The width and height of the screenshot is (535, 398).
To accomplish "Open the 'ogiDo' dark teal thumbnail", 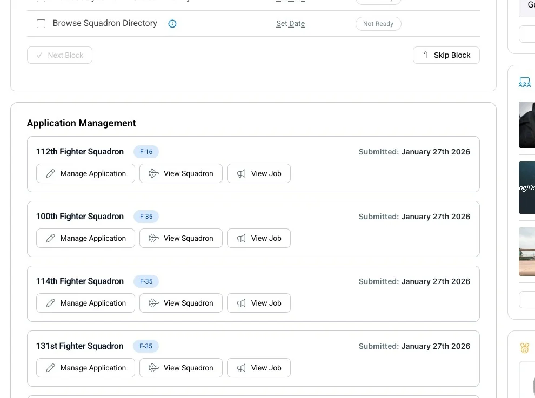I will pyautogui.click(x=527, y=187).
